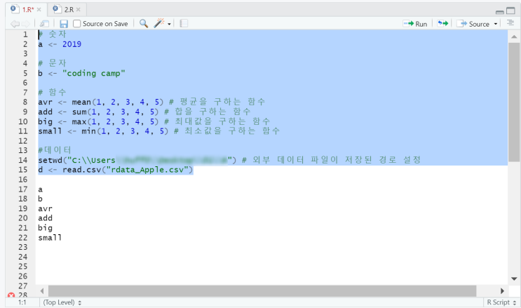Click on read.csv in line 15

tap(82, 170)
